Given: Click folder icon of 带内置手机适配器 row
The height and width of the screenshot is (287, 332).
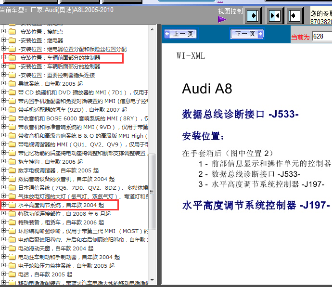Looking at the screenshot, I should [x=12, y=101].
